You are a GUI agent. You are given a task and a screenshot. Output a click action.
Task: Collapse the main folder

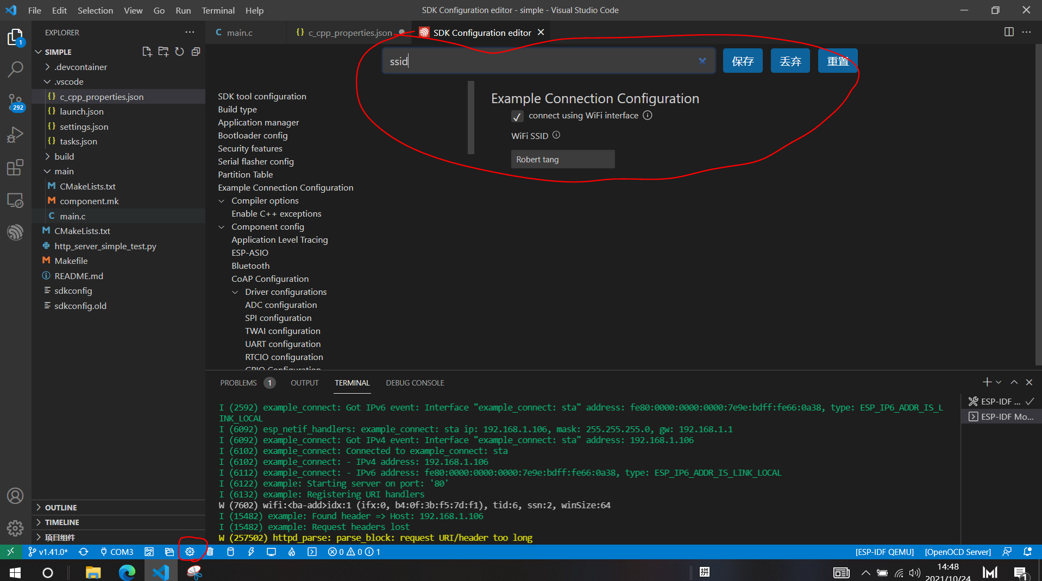coord(47,171)
